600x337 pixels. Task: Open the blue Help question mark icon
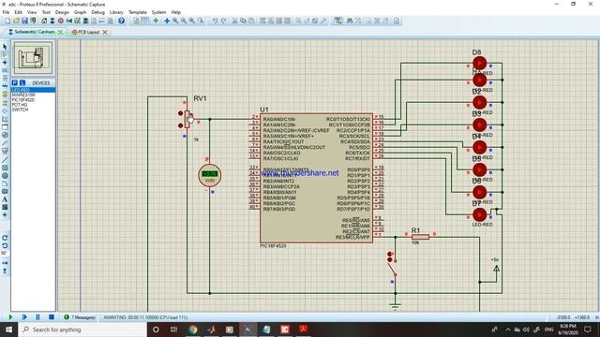tap(121, 21)
